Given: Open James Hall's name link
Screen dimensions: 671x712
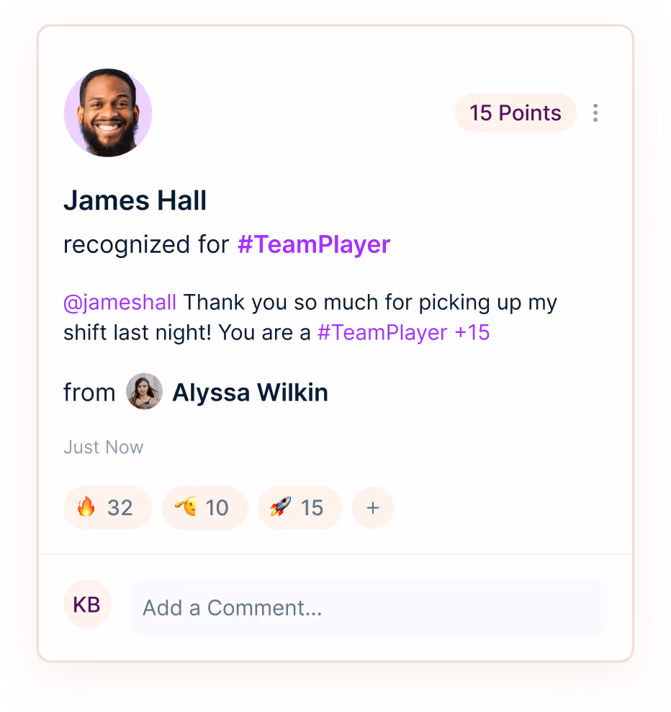Looking at the screenshot, I should (135, 201).
